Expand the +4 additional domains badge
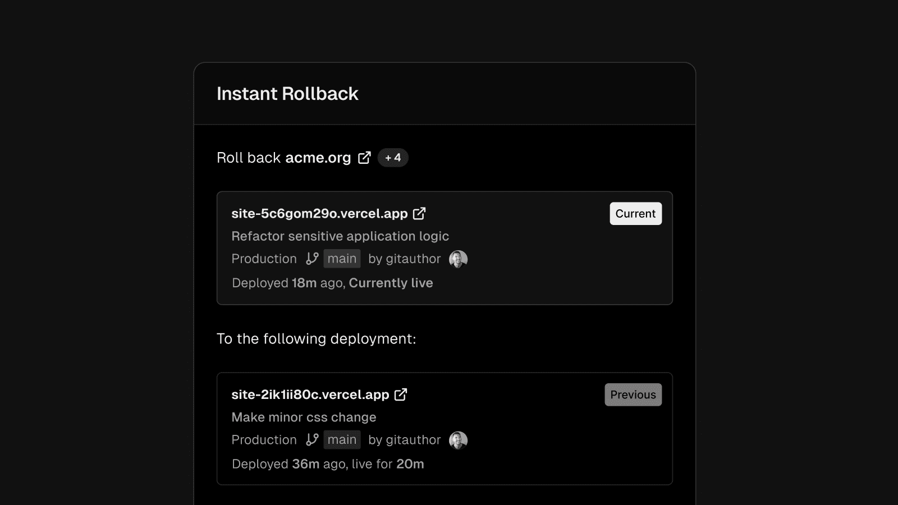 (393, 158)
